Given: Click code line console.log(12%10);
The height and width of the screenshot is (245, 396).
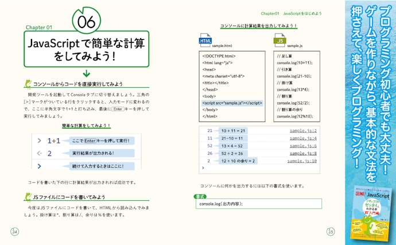Looking at the screenshot, I should (295, 116).
